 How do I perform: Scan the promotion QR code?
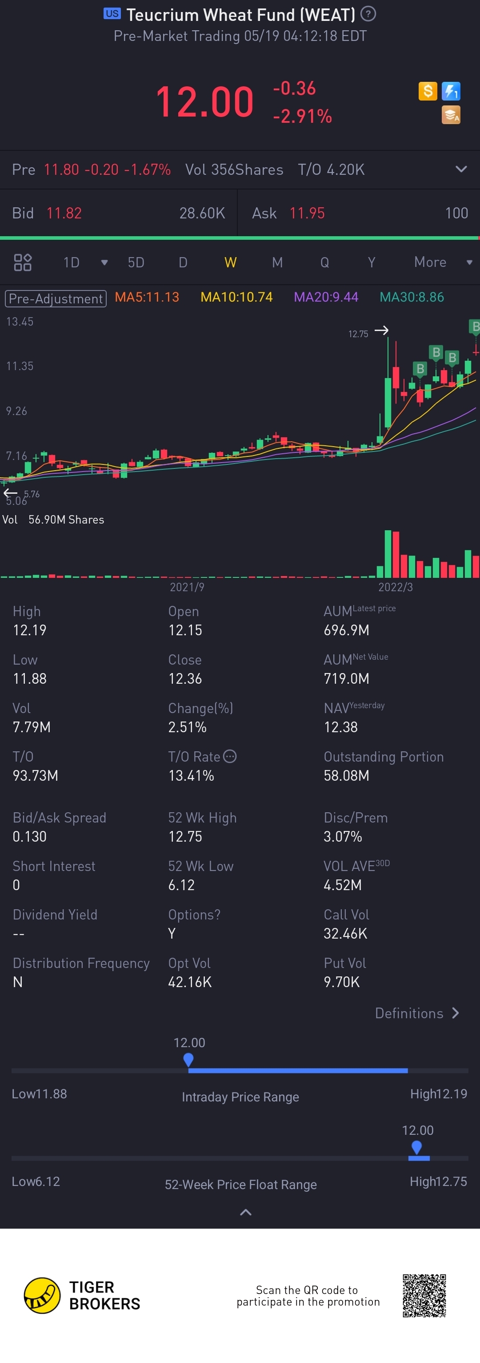tap(424, 1295)
